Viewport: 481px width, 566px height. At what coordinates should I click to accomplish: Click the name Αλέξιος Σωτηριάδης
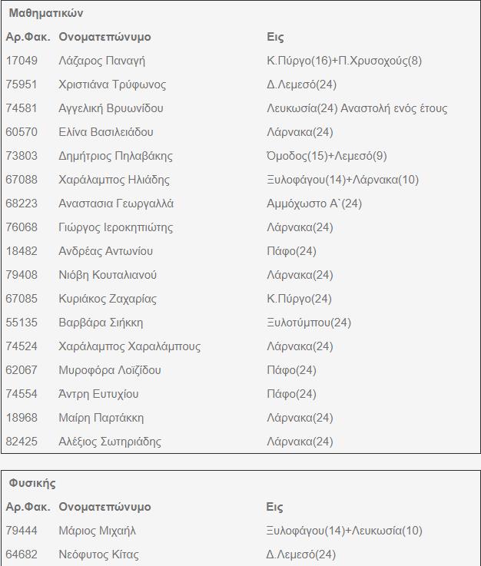click(110, 442)
